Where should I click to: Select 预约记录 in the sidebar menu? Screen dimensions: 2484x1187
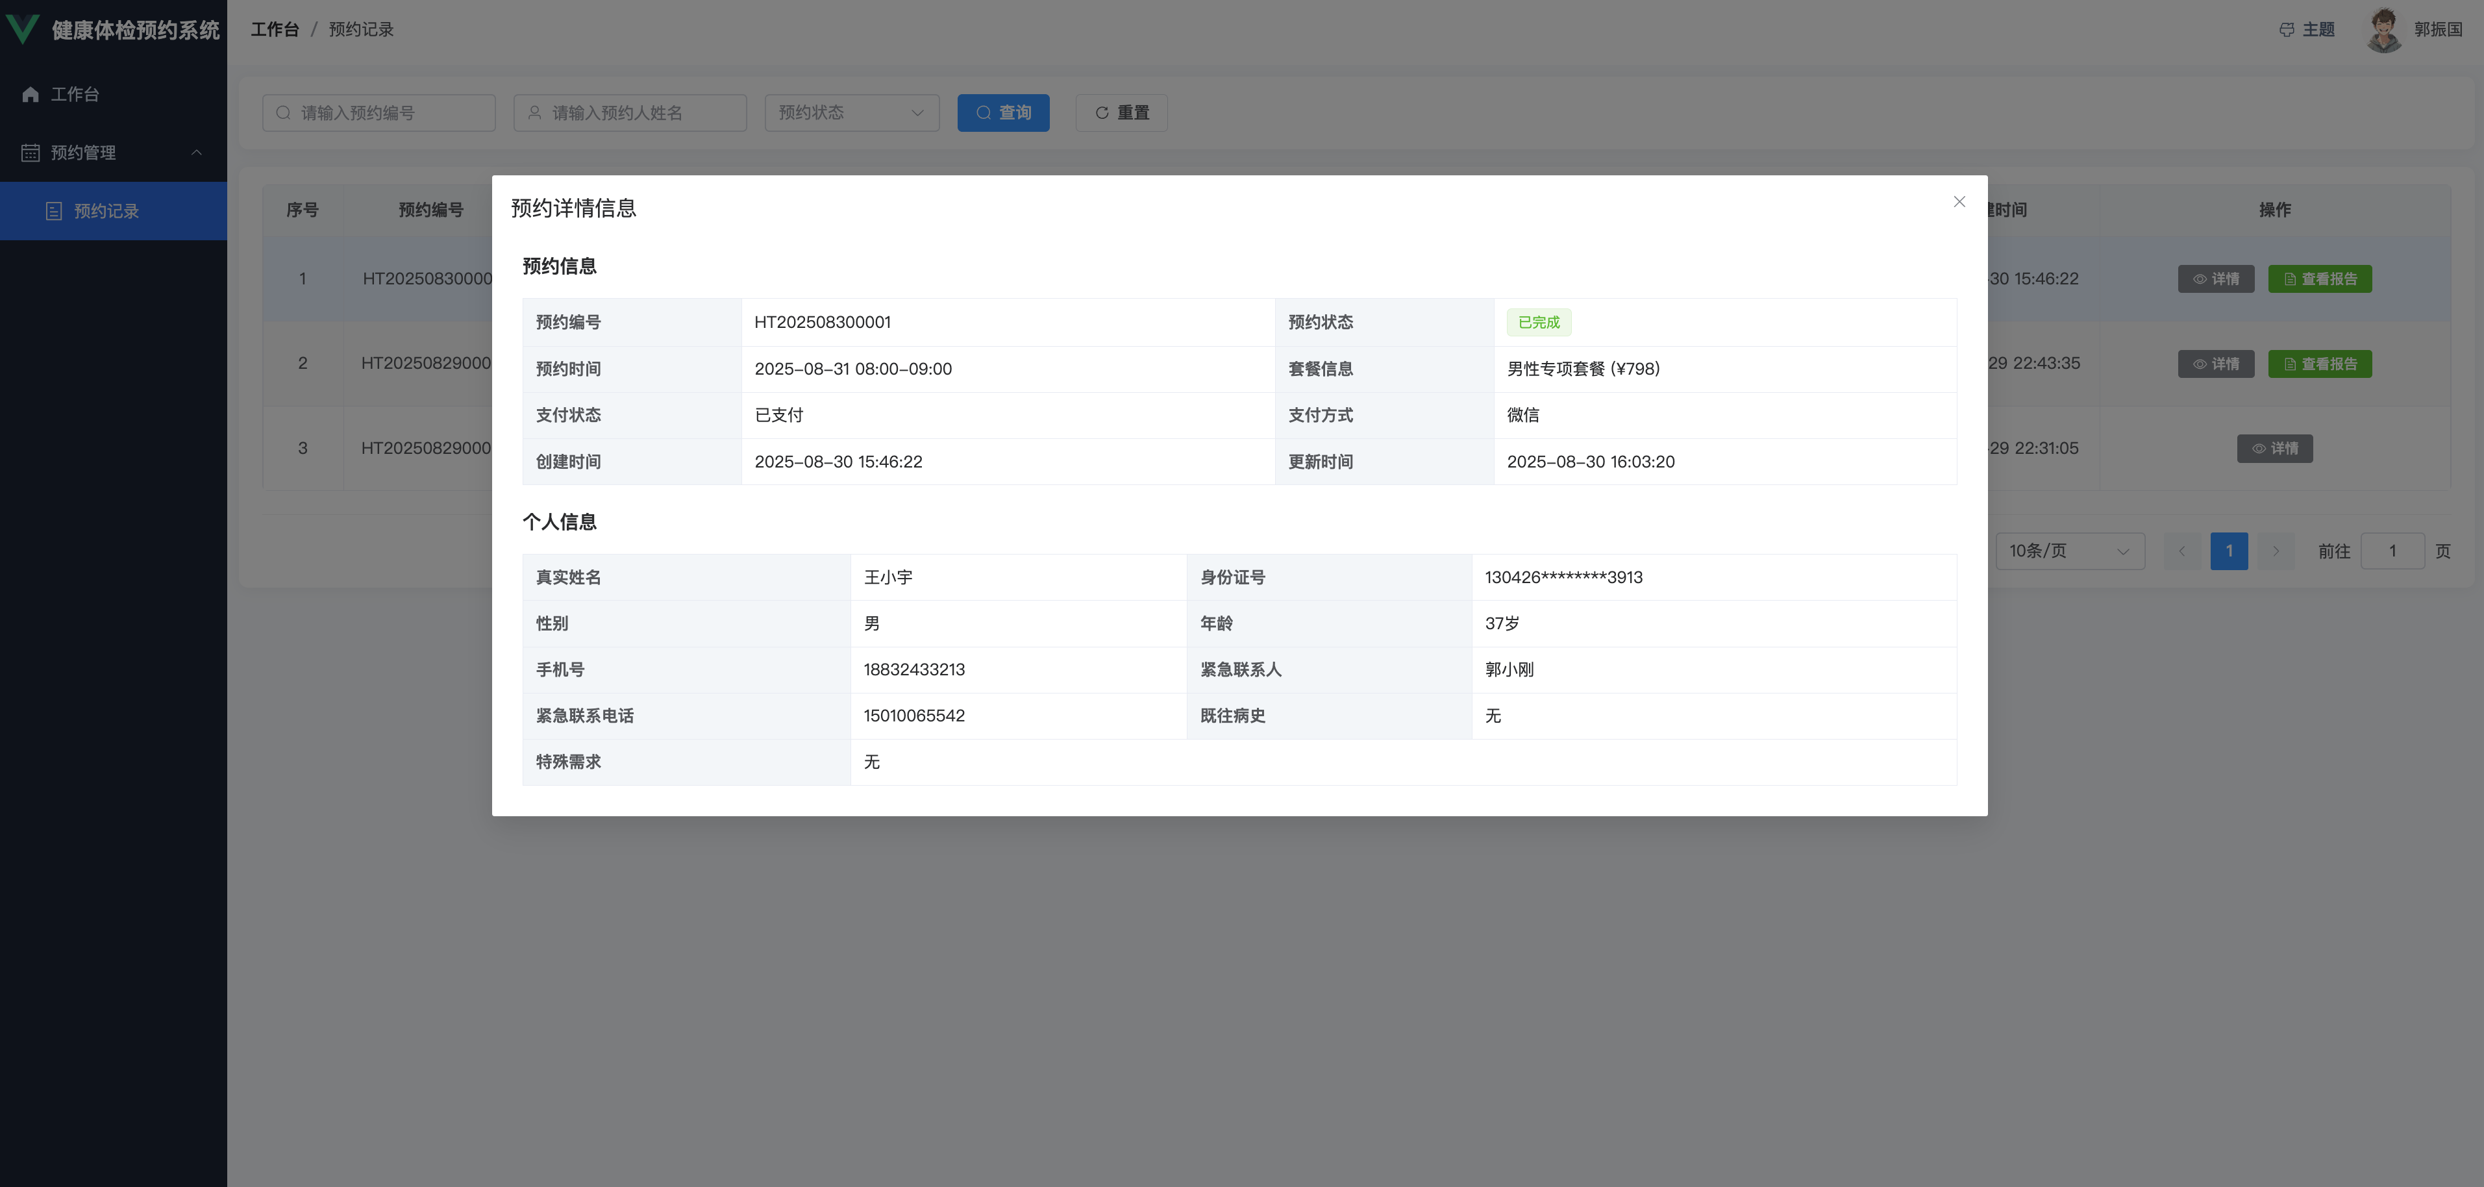pos(106,211)
